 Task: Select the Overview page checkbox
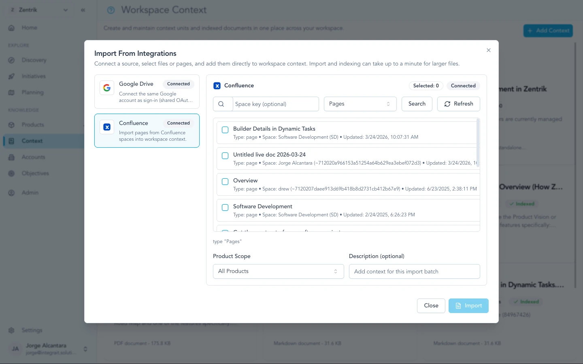tap(225, 182)
